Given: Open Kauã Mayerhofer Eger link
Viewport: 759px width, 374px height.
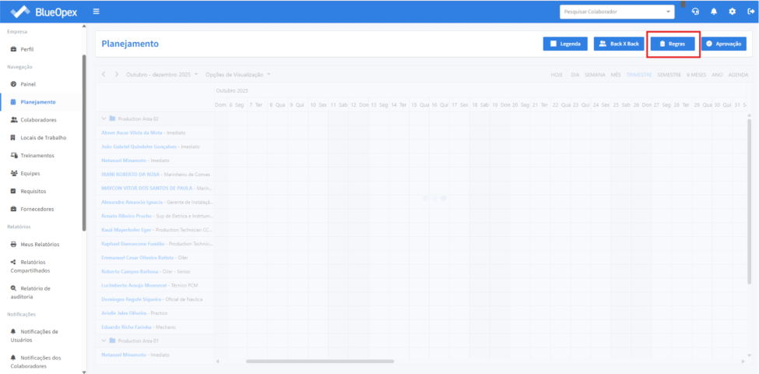Looking at the screenshot, I should (x=126, y=230).
